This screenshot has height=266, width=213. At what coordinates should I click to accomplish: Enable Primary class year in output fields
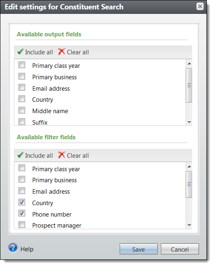click(22, 65)
